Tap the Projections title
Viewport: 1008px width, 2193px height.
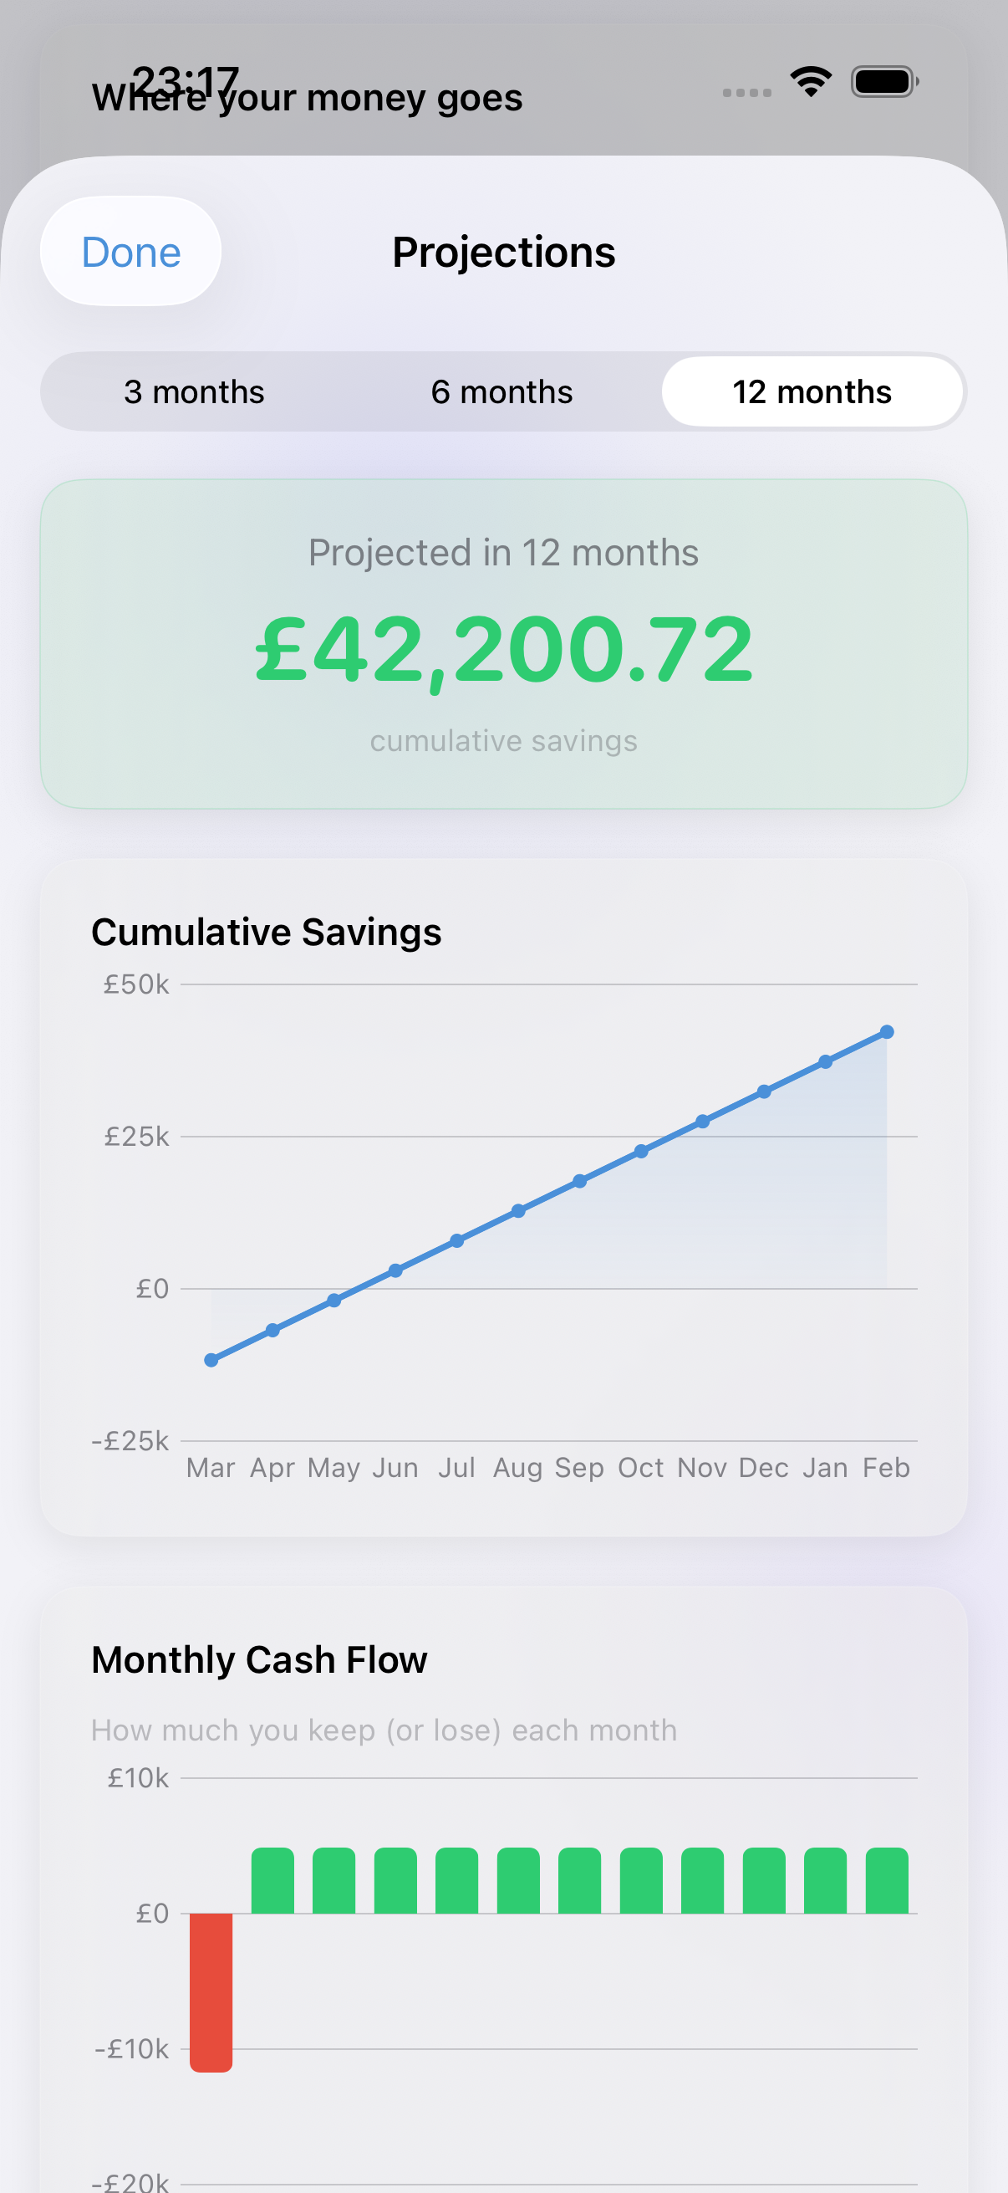pos(503,252)
